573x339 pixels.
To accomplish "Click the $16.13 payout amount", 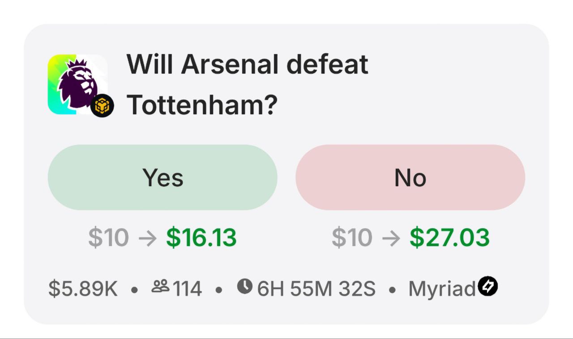I will 201,238.
